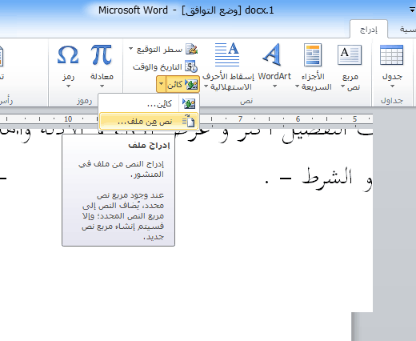Click the Object menu item icon
Image resolution: width=416 pixels, height=341 pixels.
point(189,103)
